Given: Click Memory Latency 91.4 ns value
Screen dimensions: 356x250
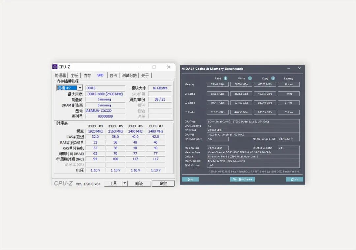Looking at the screenshot, I should tap(288, 84).
